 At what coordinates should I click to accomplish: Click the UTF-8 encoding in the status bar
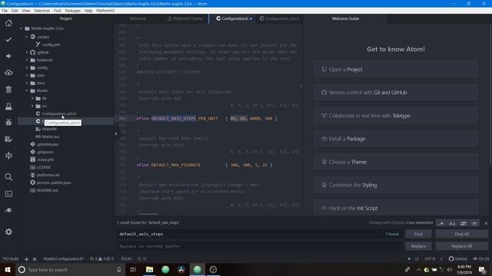click(x=430, y=259)
